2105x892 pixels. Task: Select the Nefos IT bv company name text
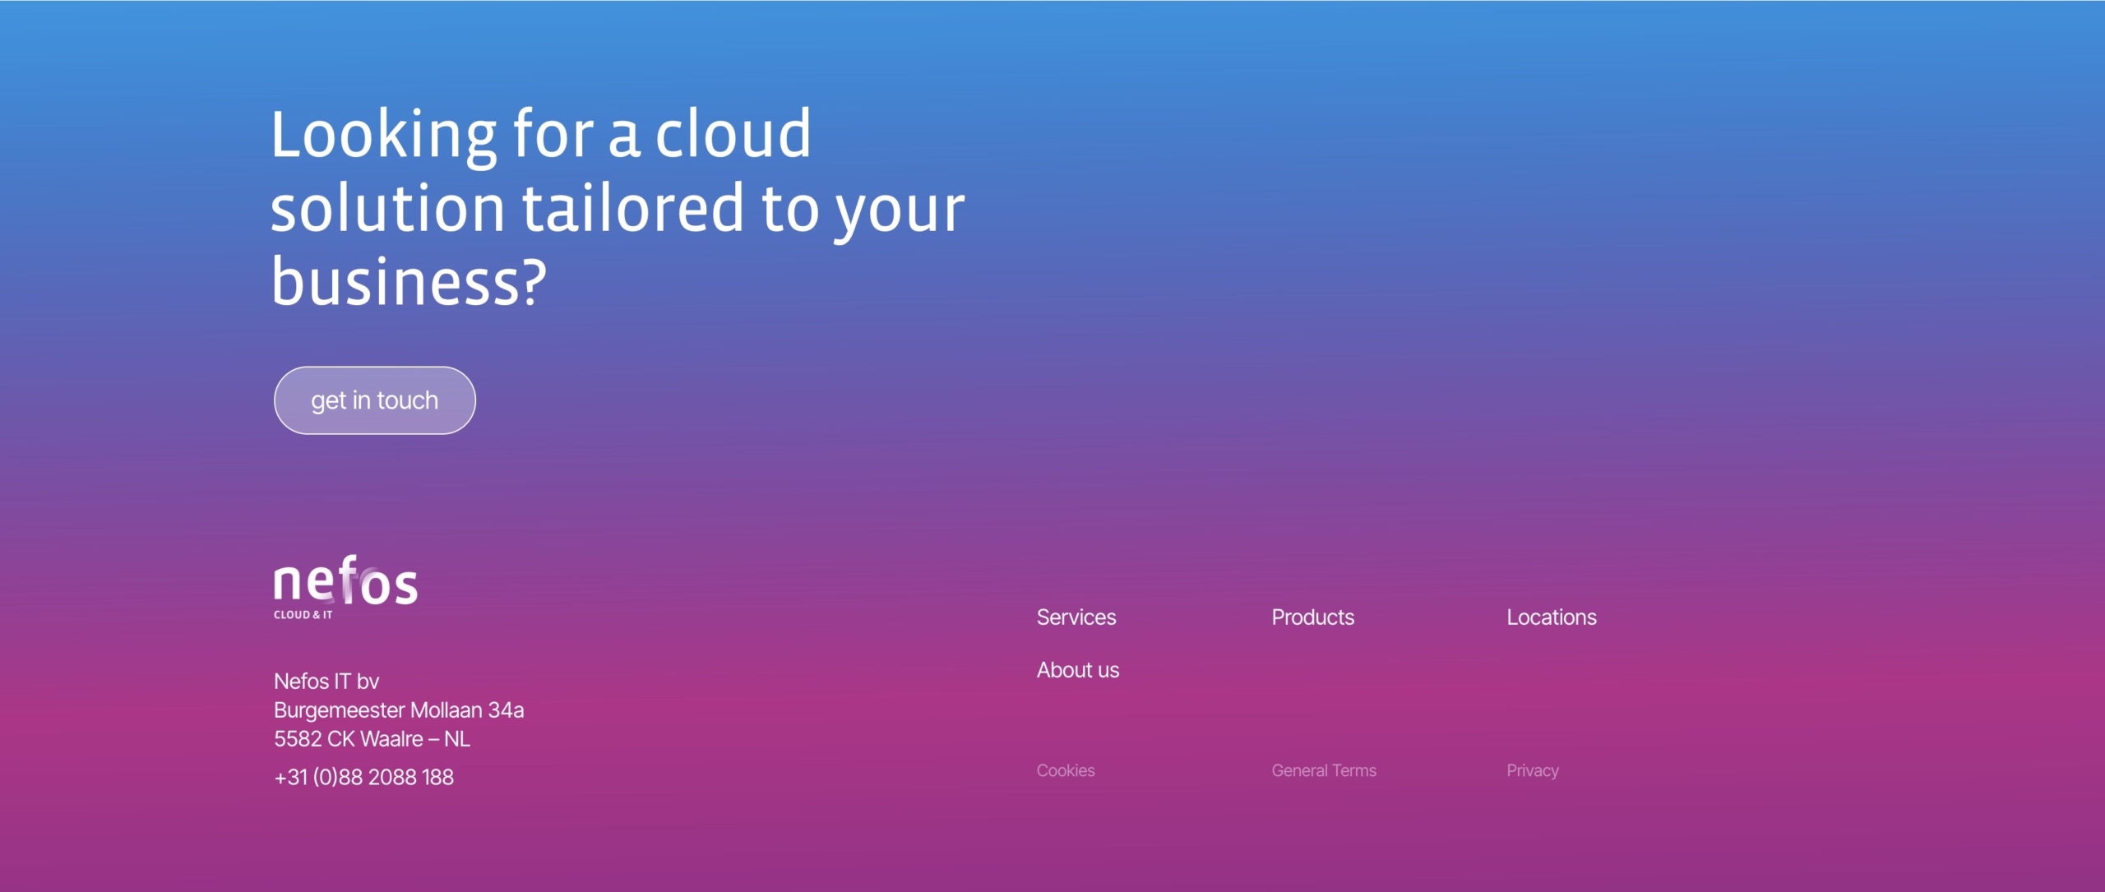(326, 681)
